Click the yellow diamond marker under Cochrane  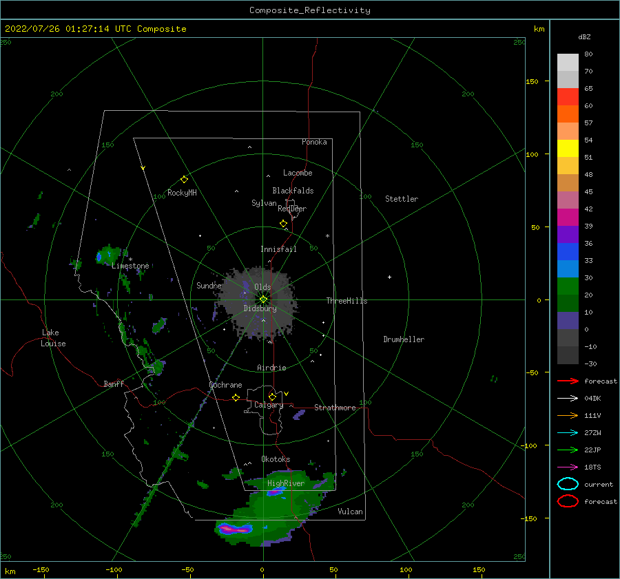point(236,398)
